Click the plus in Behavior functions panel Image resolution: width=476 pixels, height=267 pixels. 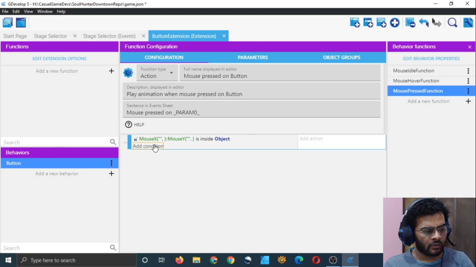468,101
